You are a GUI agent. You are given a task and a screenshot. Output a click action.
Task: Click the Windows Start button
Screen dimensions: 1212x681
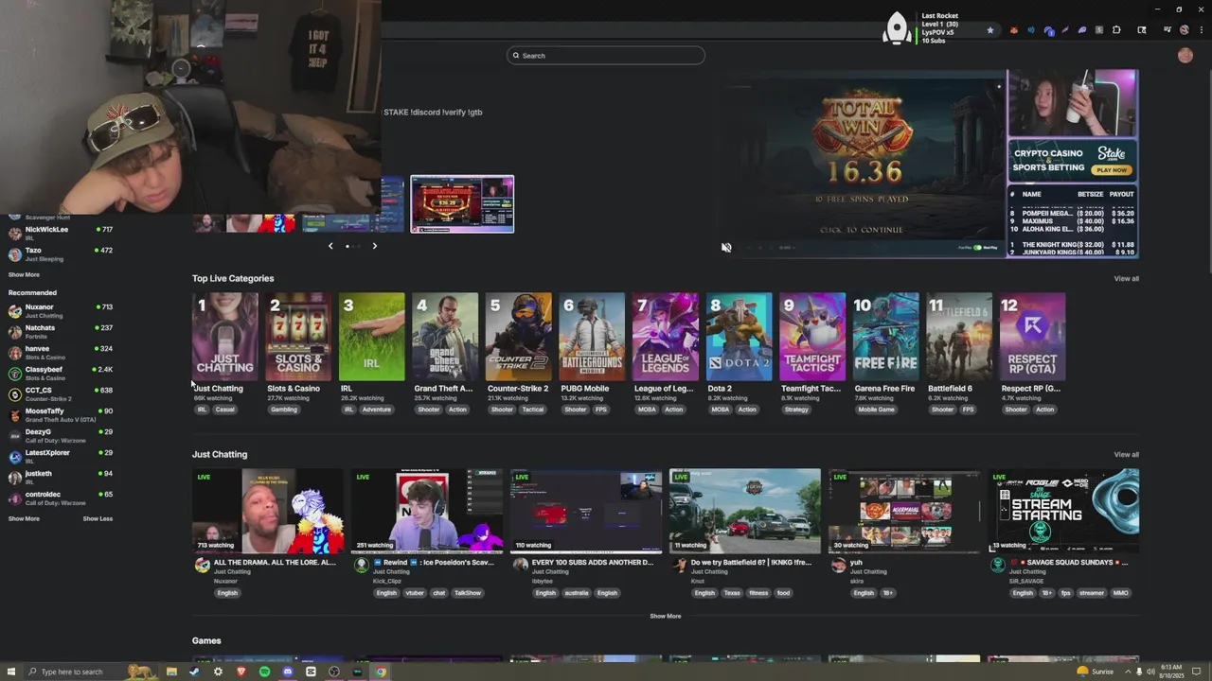pyautogui.click(x=9, y=672)
